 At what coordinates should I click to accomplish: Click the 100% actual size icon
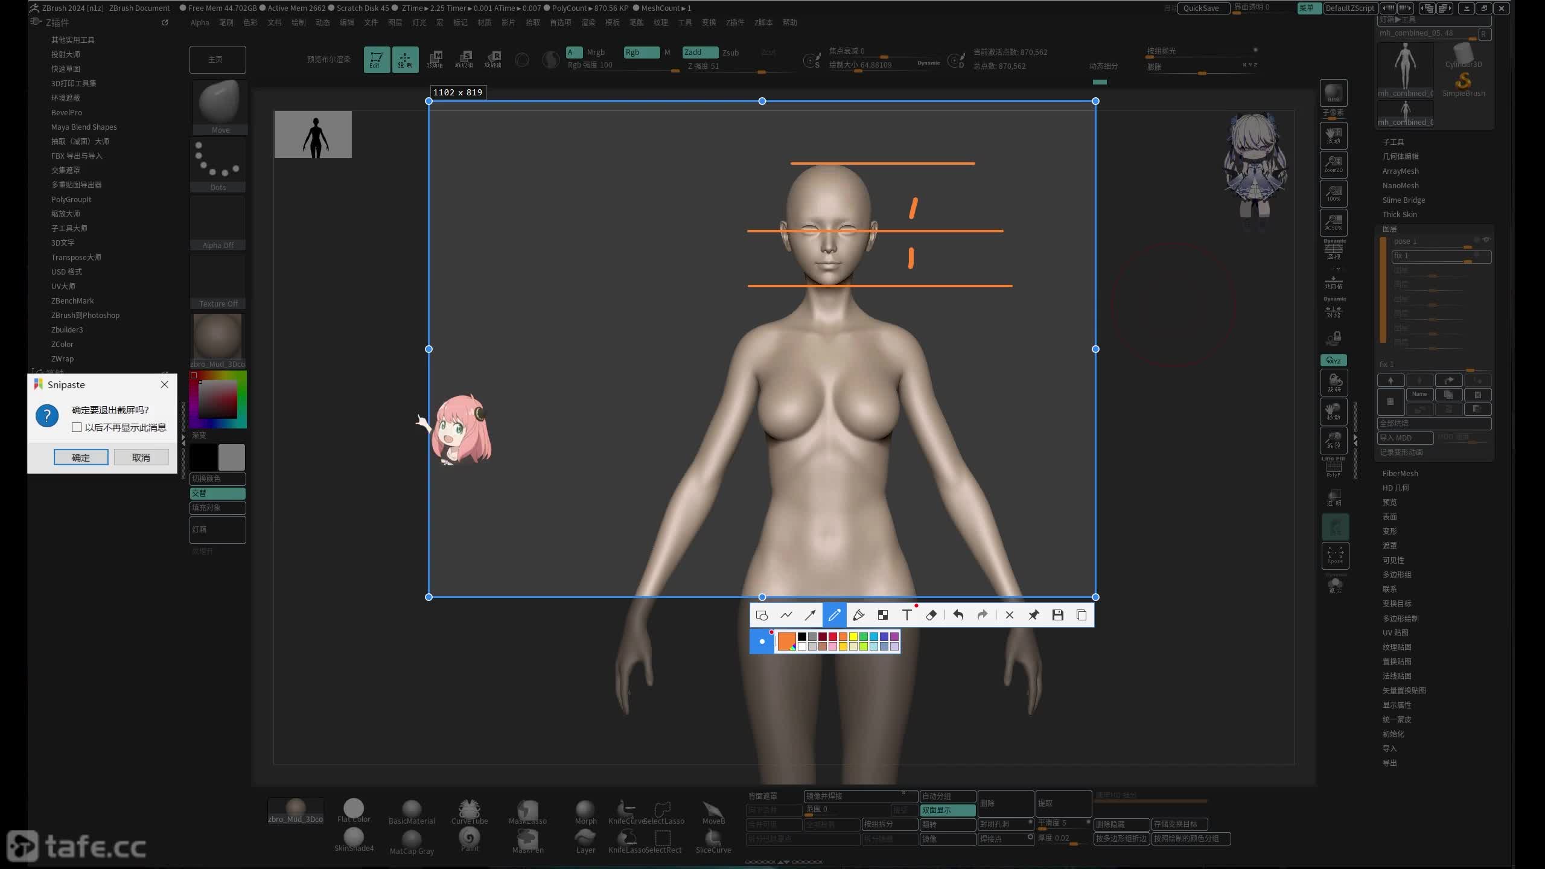point(1334,193)
